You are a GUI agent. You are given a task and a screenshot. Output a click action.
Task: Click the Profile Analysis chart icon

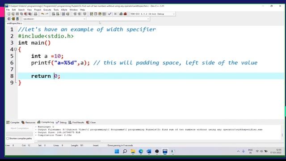(121, 14)
